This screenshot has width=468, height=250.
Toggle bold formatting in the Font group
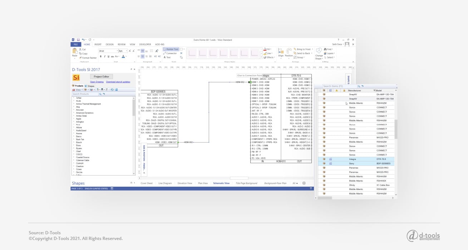tap(100, 57)
